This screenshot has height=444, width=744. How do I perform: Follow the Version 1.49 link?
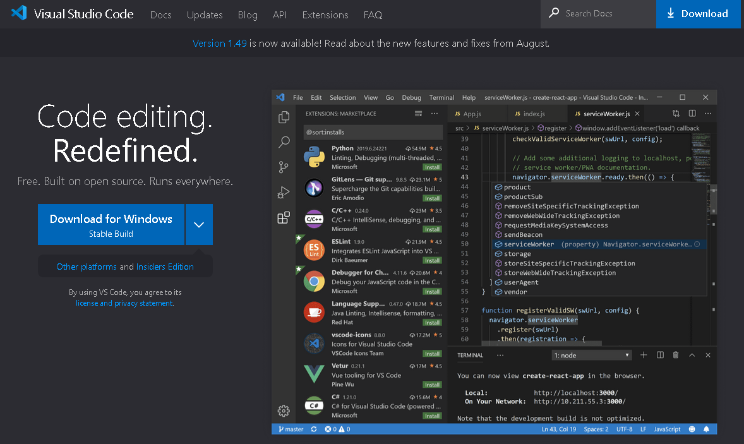pos(220,43)
